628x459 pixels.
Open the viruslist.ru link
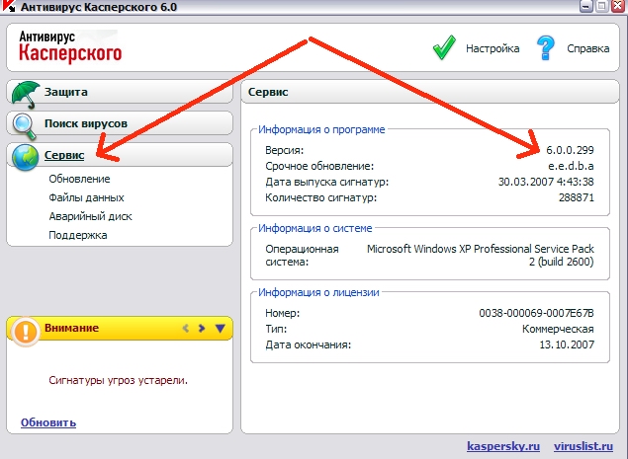point(585,444)
